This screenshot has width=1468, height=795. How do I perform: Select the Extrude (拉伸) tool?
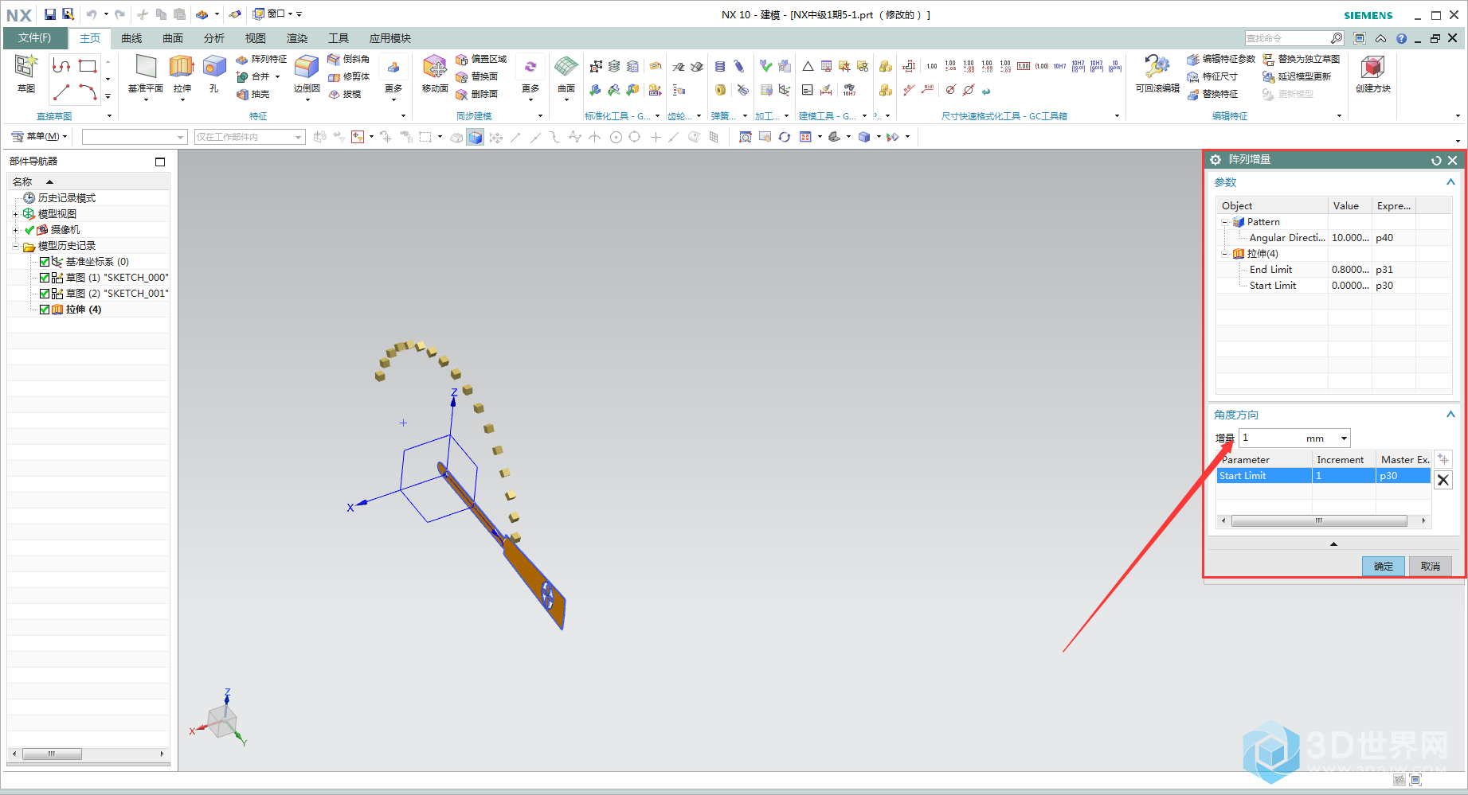182,73
